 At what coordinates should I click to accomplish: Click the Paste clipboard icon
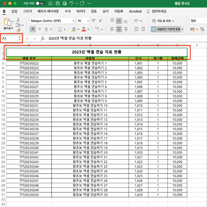click(7, 22)
